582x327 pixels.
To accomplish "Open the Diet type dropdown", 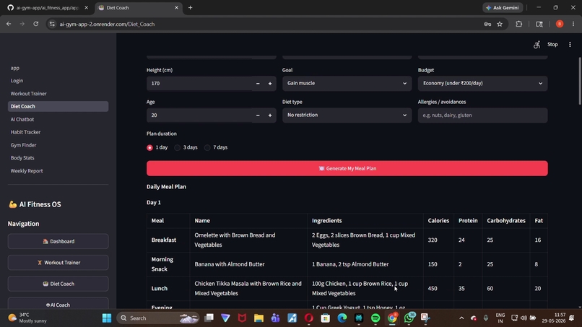I will pyautogui.click(x=347, y=115).
